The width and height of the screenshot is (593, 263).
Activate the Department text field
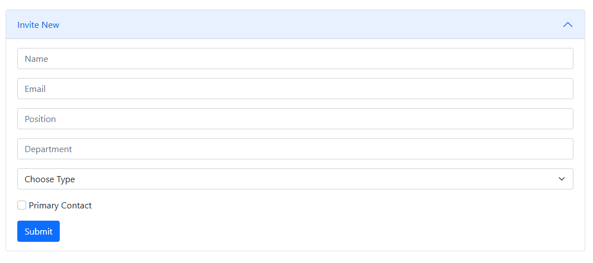point(295,149)
